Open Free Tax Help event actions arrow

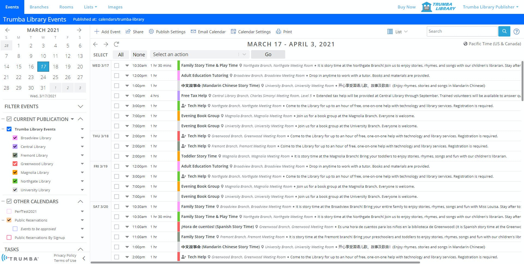(127, 96)
